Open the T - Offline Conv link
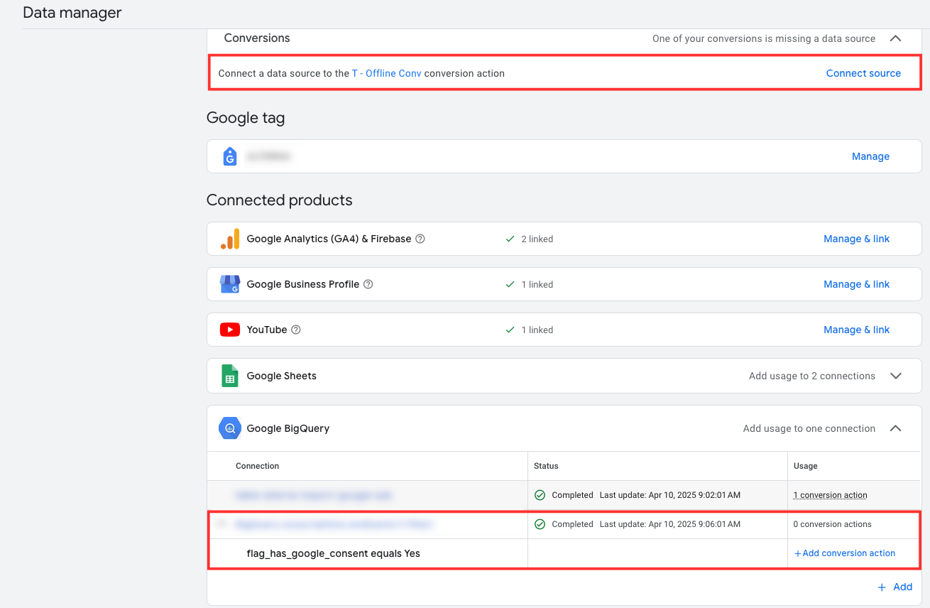Image resolution: width=930 pixels, height=608 pixels. (386, 73)
